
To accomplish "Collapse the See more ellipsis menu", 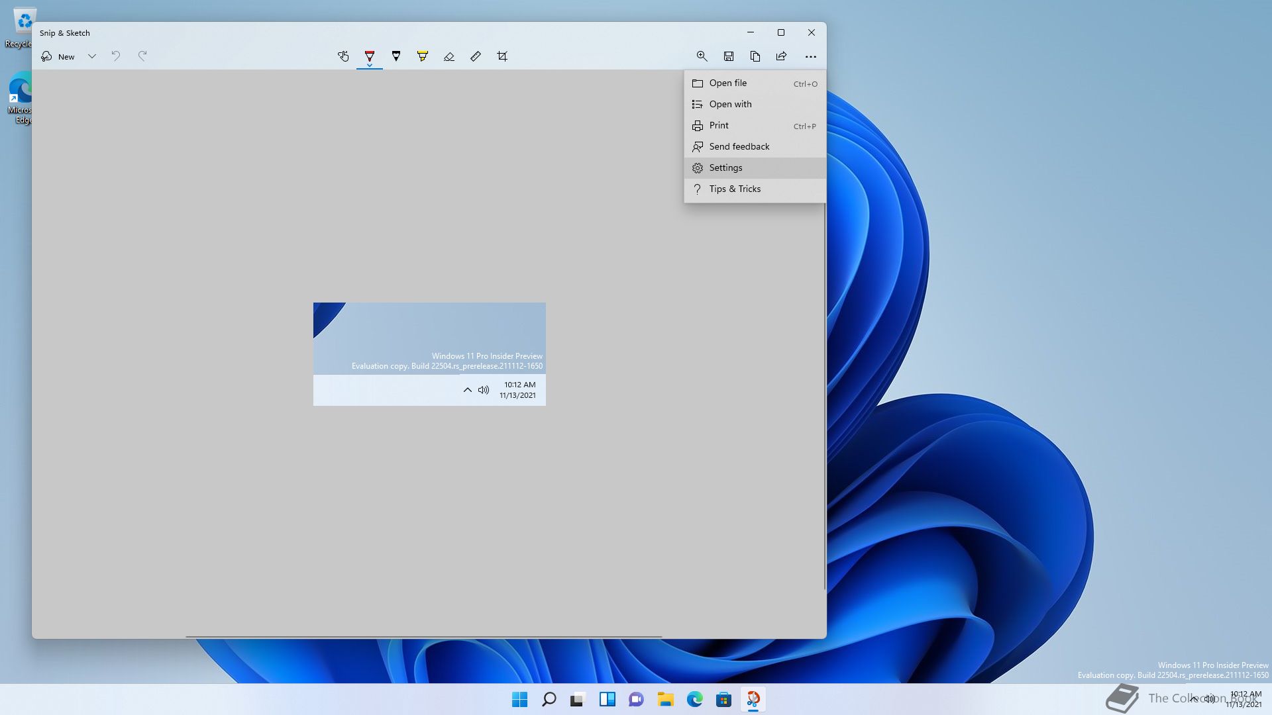I will (x=810, y=56).
